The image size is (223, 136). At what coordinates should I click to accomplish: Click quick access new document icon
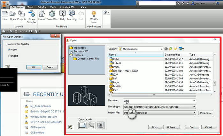[4, 31]
